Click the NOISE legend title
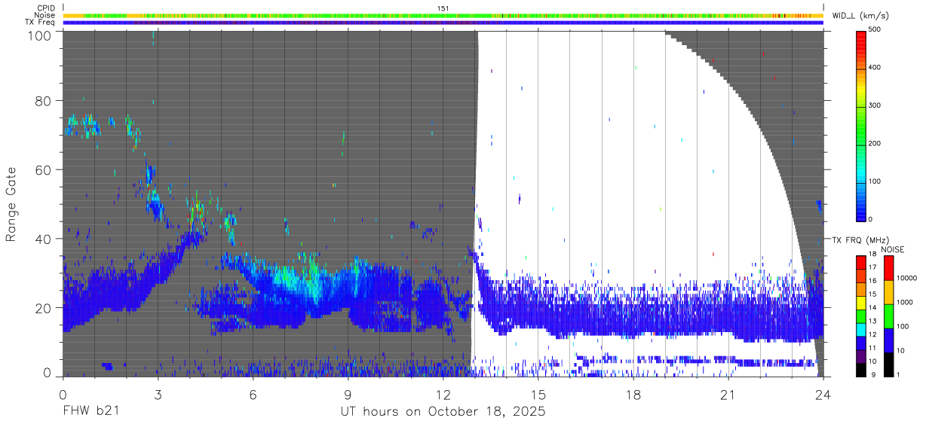This screenshot has height=427, width=926. click(893, 249)
